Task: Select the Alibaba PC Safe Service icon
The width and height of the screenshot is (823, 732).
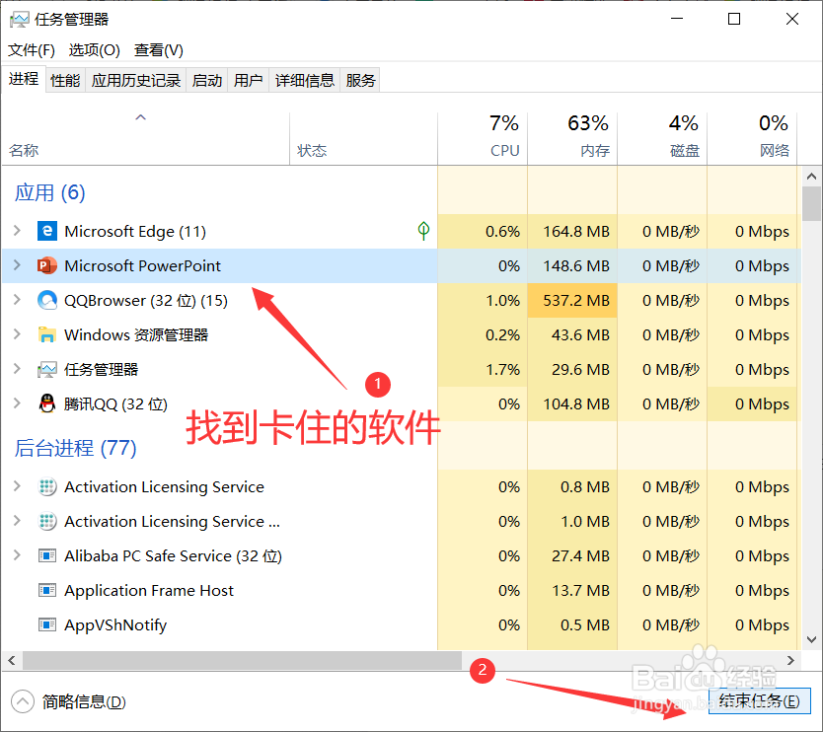Action: 47,555
